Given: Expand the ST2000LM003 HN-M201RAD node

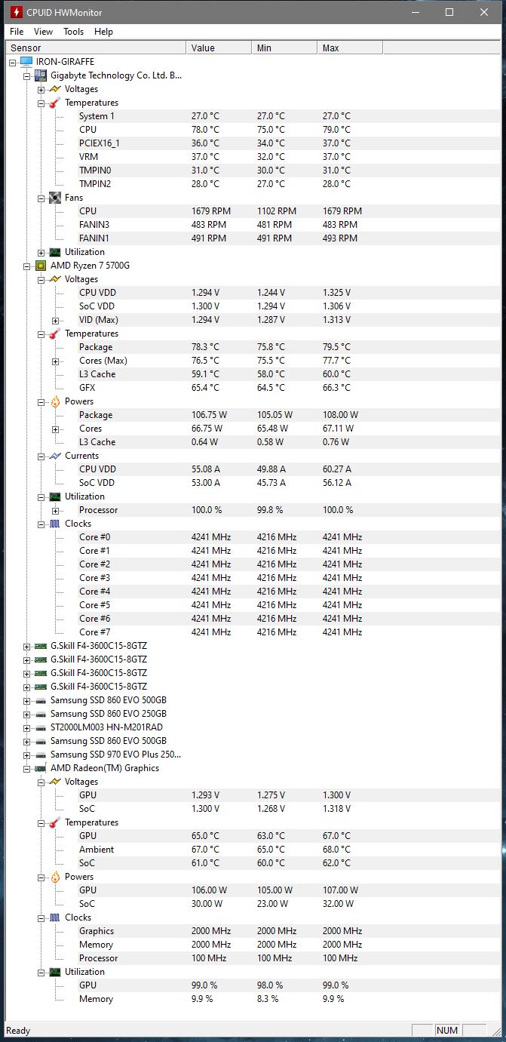Looking at the screenshot, I should pos(27,727).
